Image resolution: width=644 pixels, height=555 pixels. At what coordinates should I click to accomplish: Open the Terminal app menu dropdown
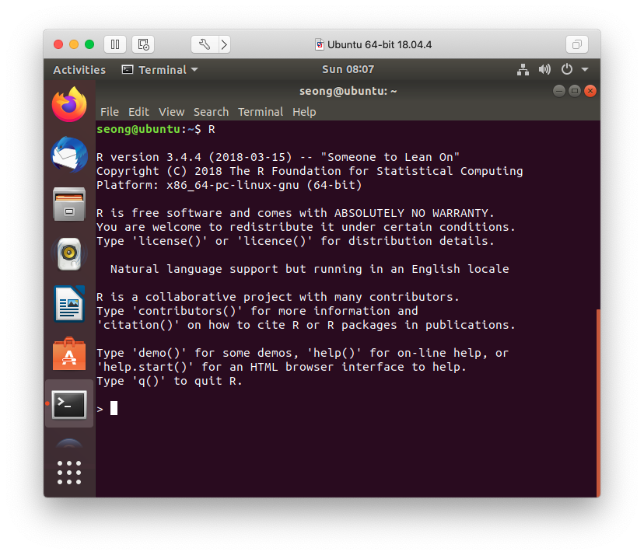160,70
